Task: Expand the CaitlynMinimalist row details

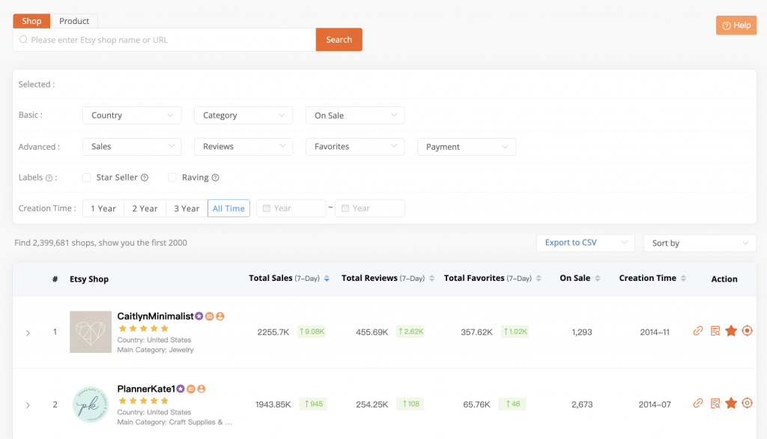Action: click(28, 333)
